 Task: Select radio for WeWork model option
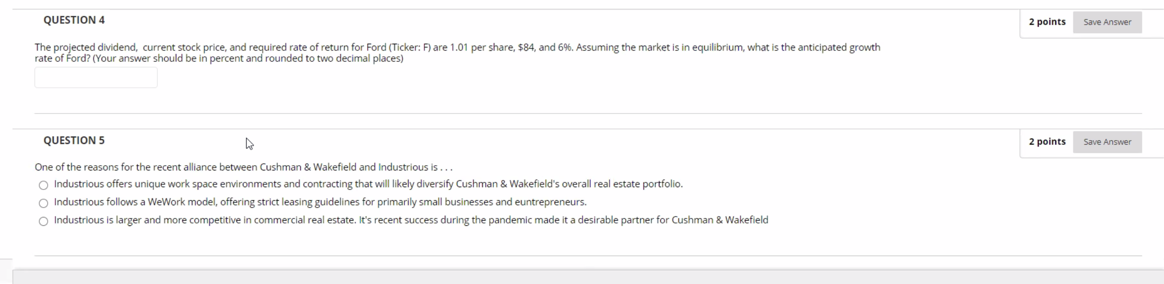coord(43,203)
